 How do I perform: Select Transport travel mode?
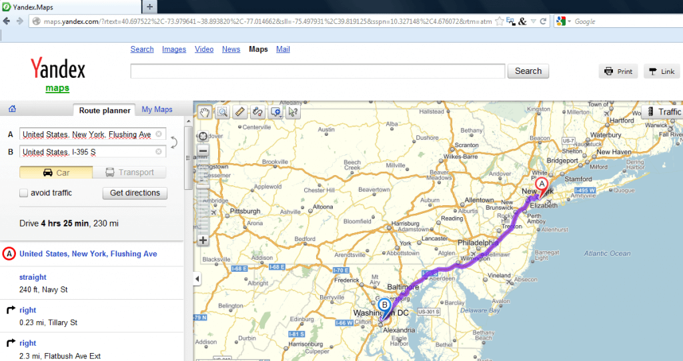point(129,173)
